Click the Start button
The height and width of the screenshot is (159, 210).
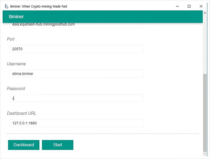57,145
